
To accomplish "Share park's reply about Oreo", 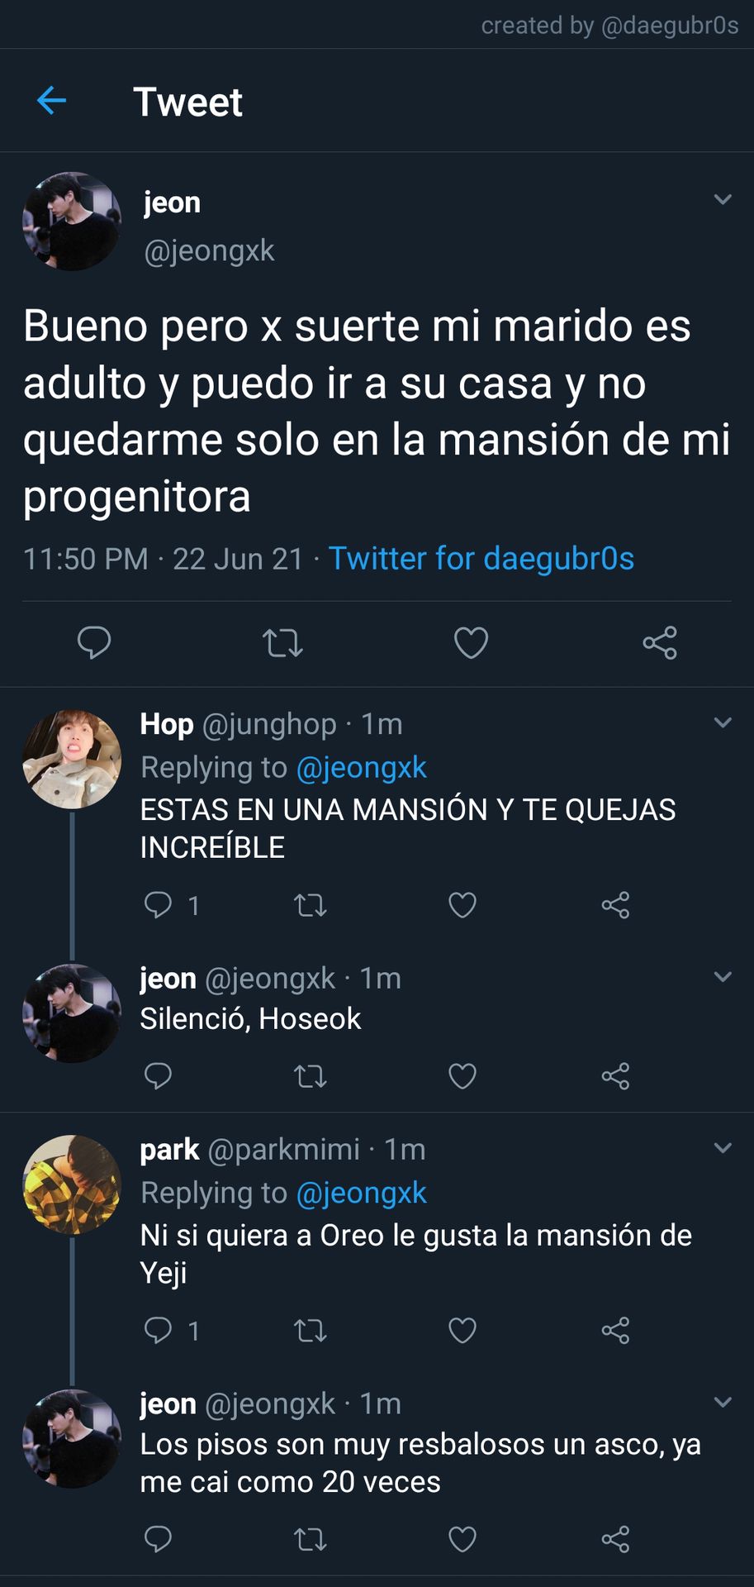I will 615,1330.
